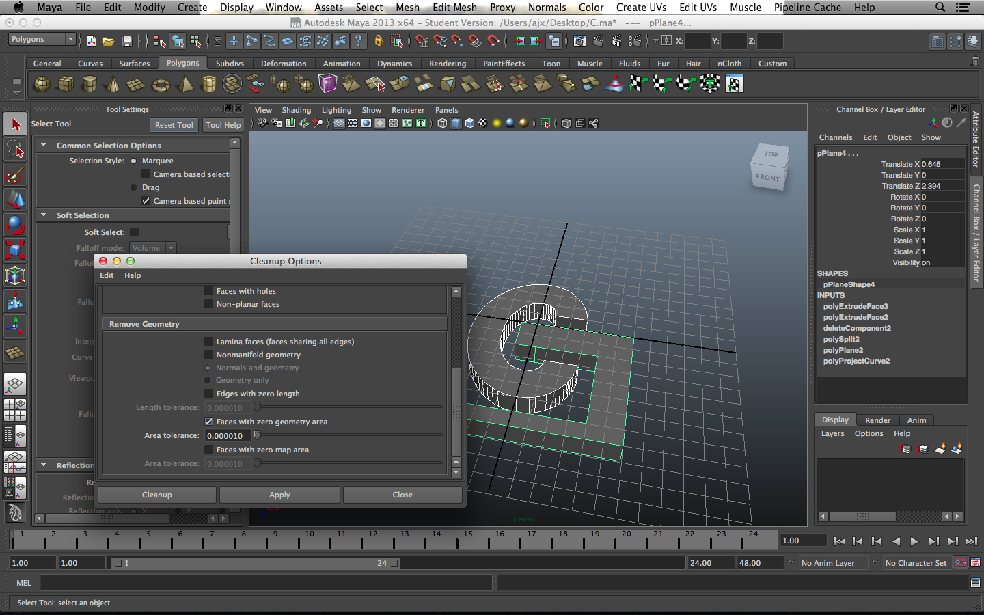This screenshot has width=984, height=615.
Task: Select the polyExtrudeFace3 input node
Action: 856,306
